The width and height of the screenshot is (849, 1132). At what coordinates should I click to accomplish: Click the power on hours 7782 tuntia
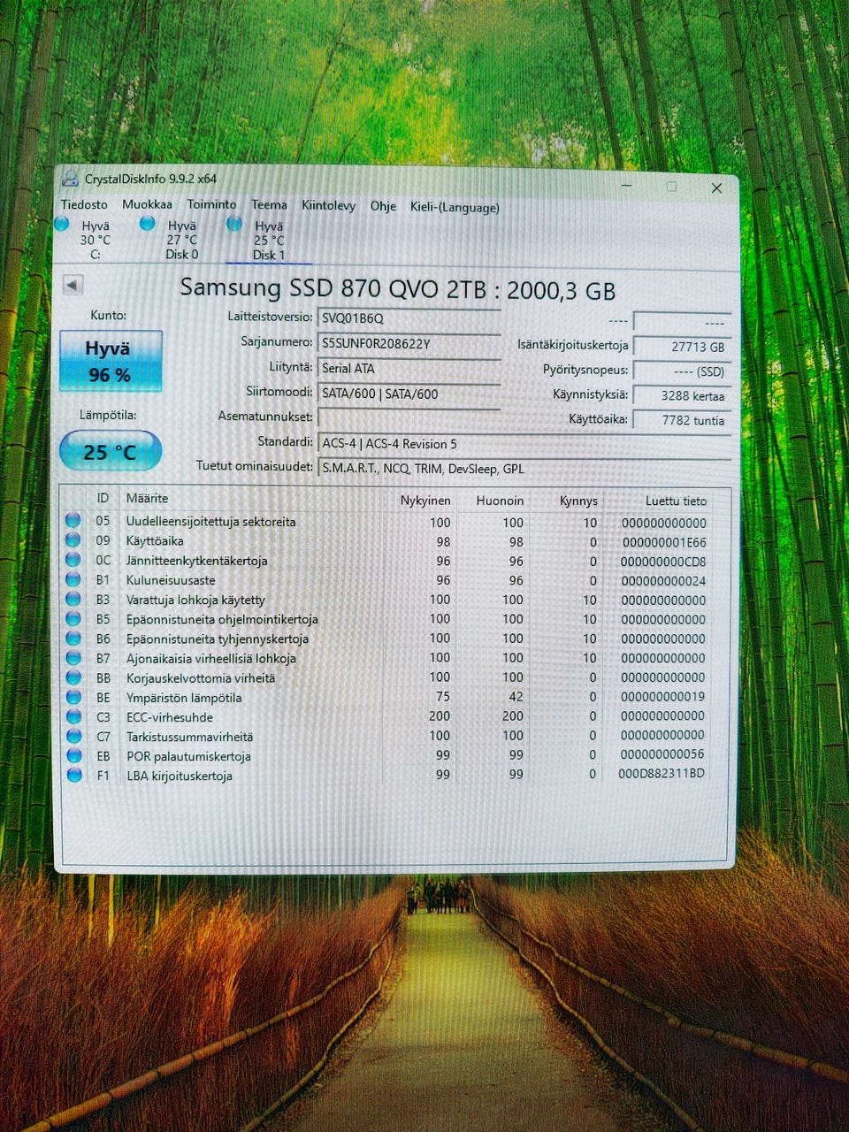pyautogui.click(x=682, y=420)
